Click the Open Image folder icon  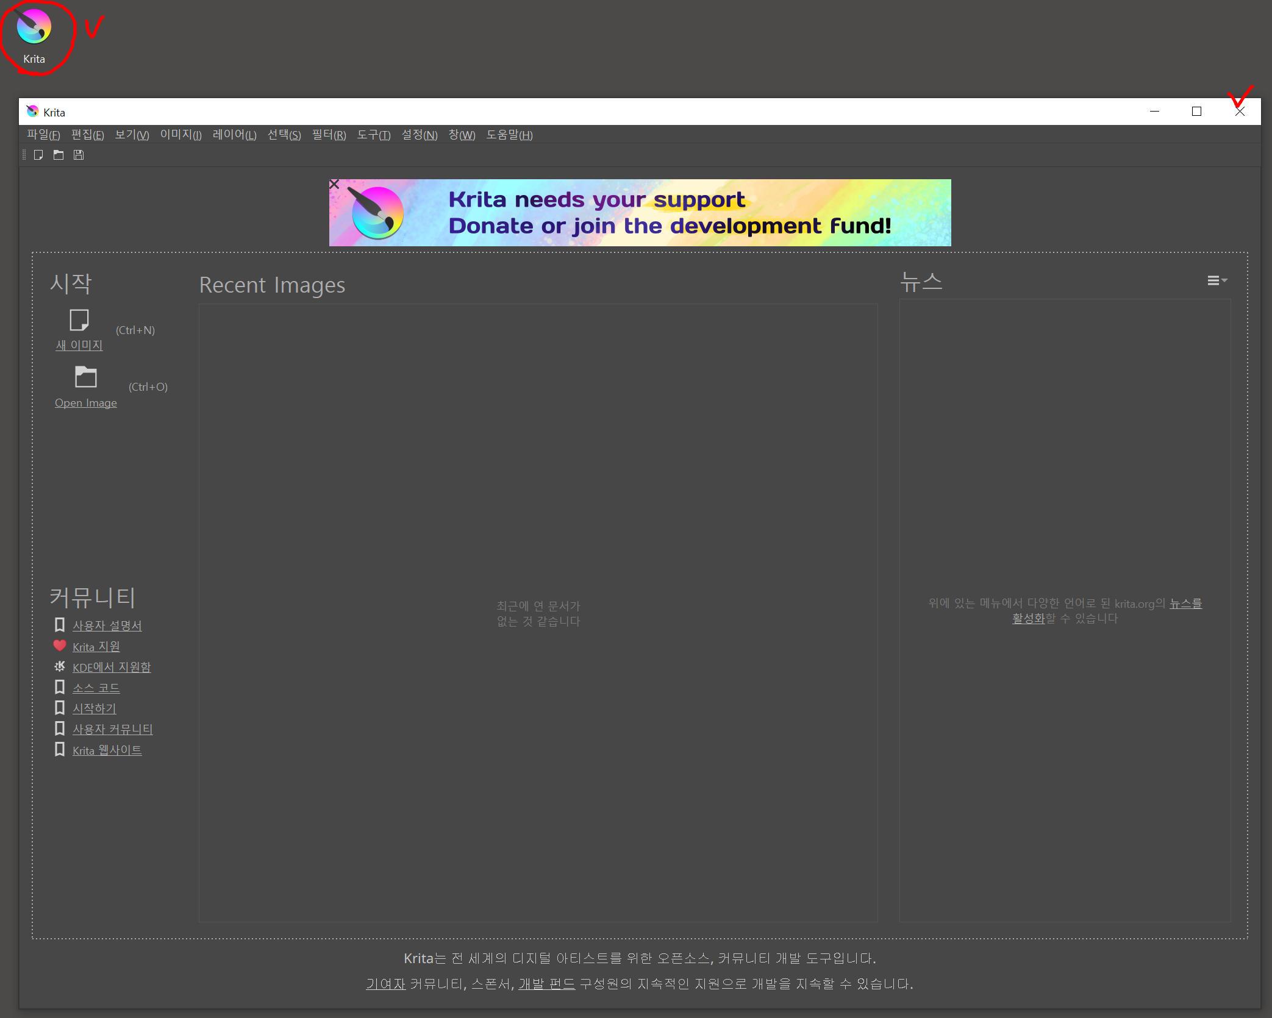85,377
